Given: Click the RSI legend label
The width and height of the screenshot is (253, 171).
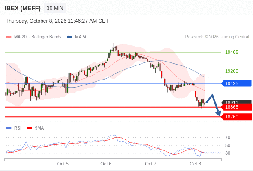Looking at the screenshot, I should click(18, 128).
